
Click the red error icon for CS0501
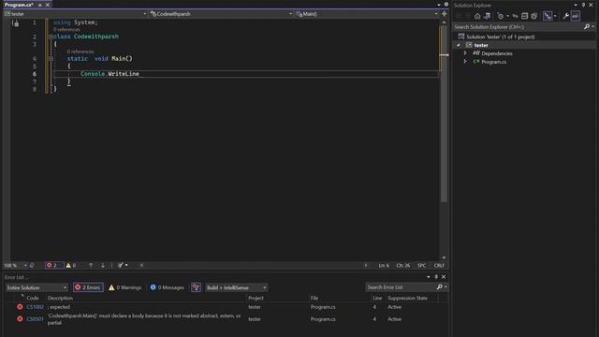(x=20, y=318)
